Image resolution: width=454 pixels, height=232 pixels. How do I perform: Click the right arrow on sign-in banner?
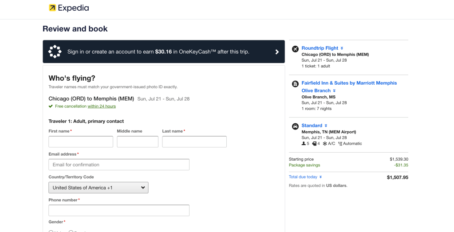[x=277, y=52]
